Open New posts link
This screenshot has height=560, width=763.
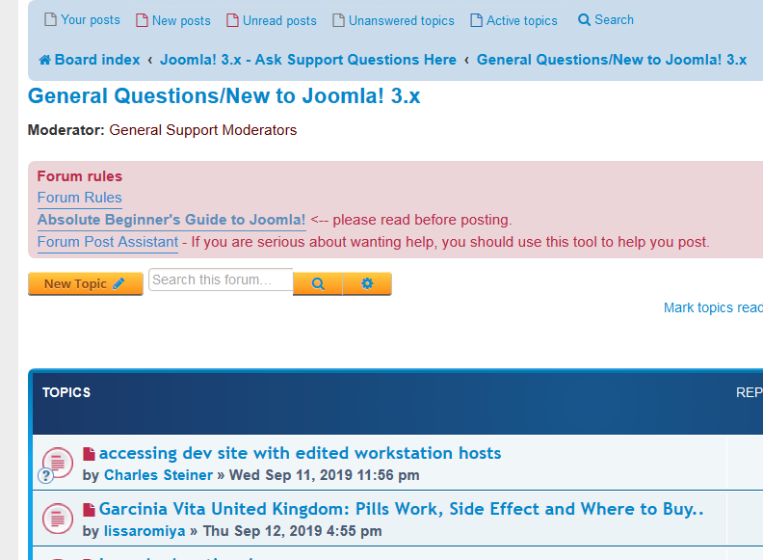point(181,20)
